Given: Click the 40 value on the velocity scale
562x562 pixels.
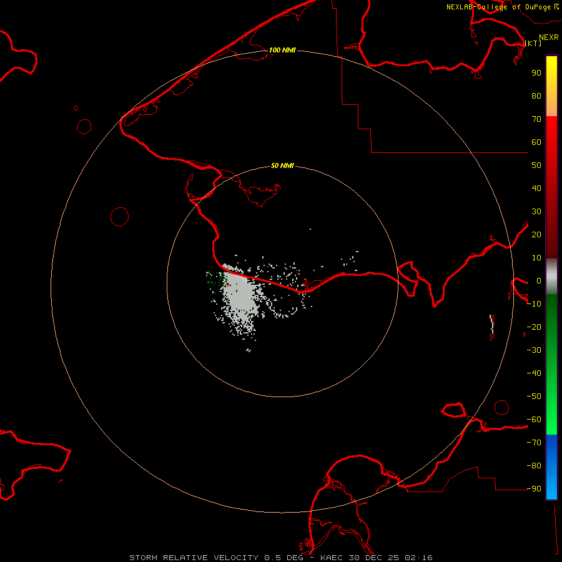Looking at the screenshot, I should pyautogui.click(x=536, y=188).
